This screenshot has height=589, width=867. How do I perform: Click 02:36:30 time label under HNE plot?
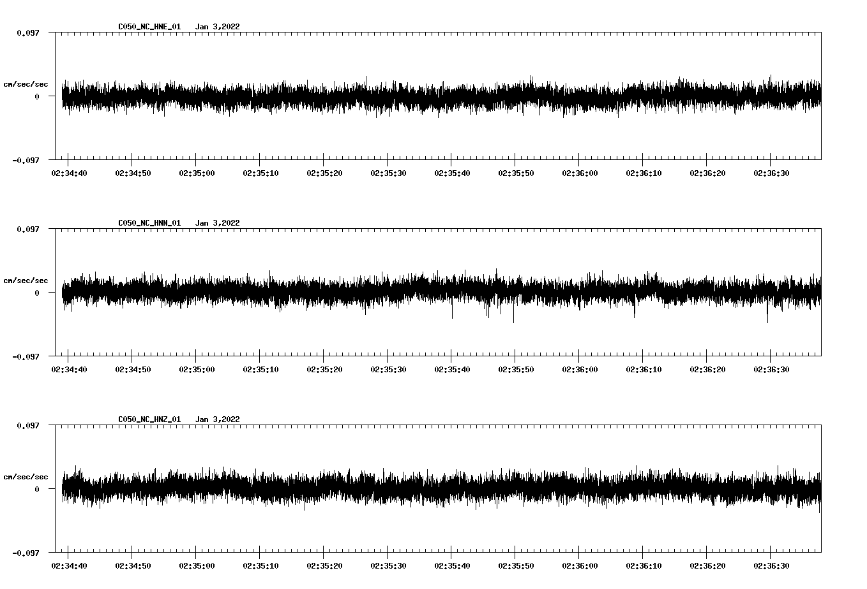[771, 173]
